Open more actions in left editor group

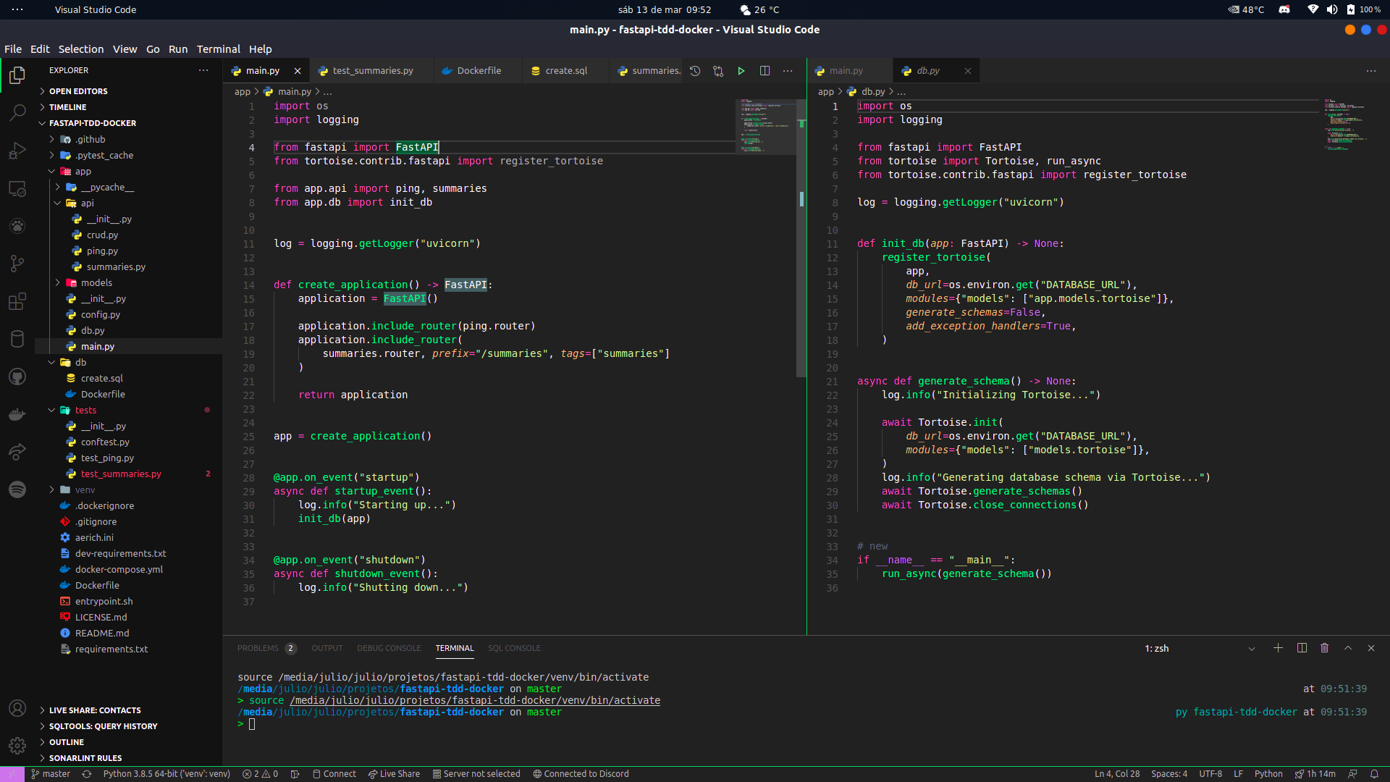(788, 71)
